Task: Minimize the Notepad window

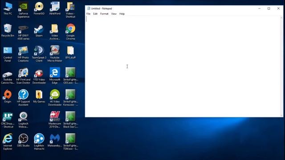Action: tap(259, 8)
